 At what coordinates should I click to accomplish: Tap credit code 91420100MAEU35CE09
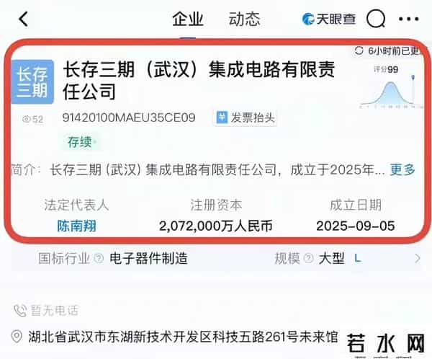pyautogui.click(x=129, y=118)
